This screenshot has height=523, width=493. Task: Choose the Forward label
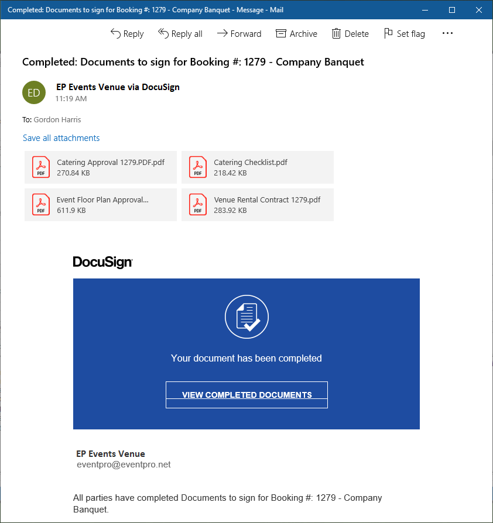tap(246, 34)
